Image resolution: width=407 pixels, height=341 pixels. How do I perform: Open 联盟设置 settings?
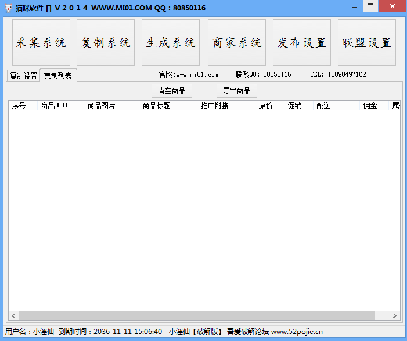click(367, 43)
